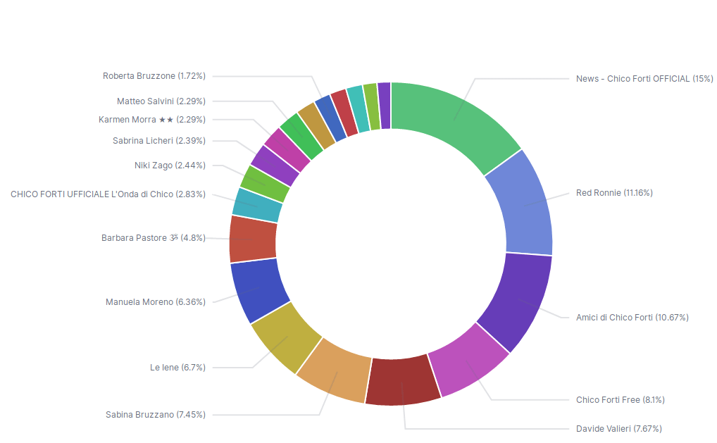Click the red Barbara Pastore slice

(253, 239)
